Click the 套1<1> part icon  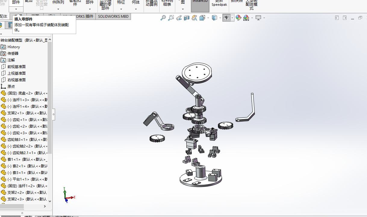pyautogui.click(x=4, y=160)
